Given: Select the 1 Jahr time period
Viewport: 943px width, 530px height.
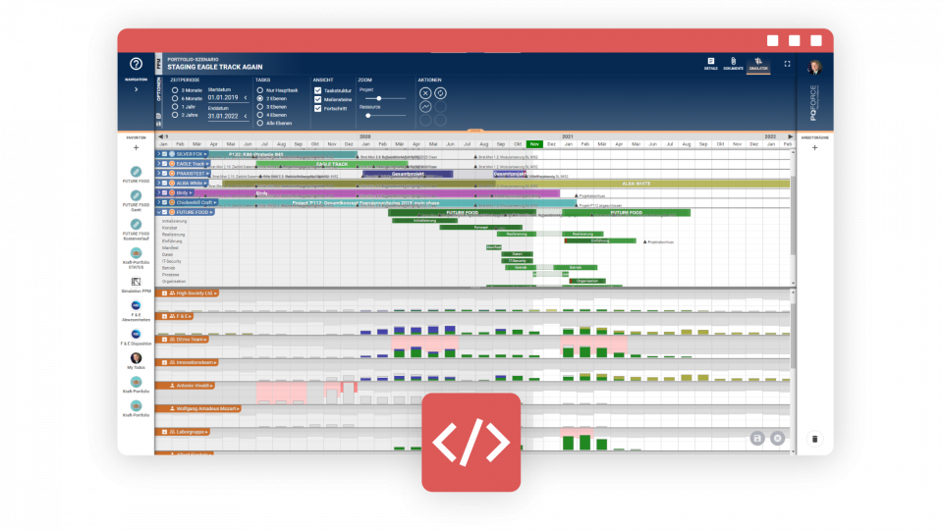Looking at the screenshot, I should pyautogui.click(x=175, y=106).
